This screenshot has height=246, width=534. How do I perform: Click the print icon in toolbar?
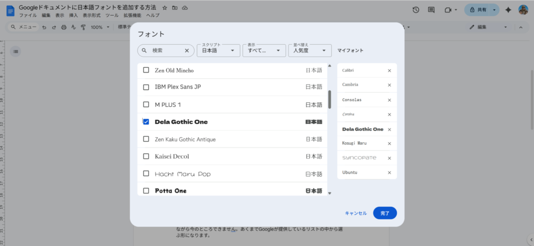(64, 27)
